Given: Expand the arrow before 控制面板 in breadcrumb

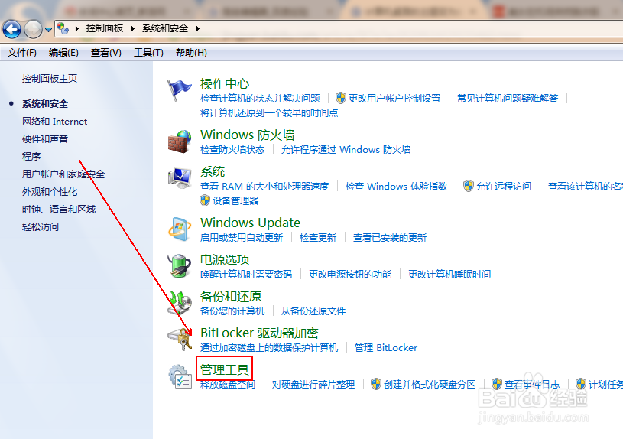Looking at the screenshot, I should pos(76,28).
